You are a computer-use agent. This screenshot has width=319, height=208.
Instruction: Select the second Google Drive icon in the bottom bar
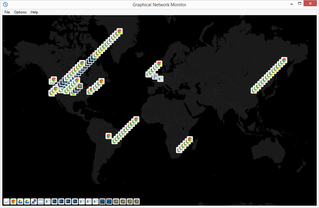(x=27, y=202)
